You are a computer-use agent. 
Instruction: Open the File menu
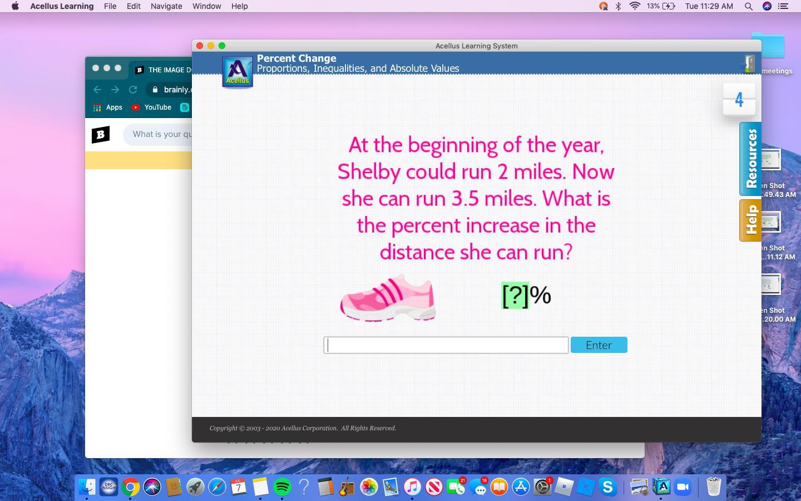tap(110, 6)
